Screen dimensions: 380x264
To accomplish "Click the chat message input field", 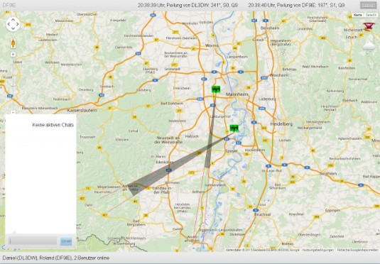I will (x=33, y=241).
